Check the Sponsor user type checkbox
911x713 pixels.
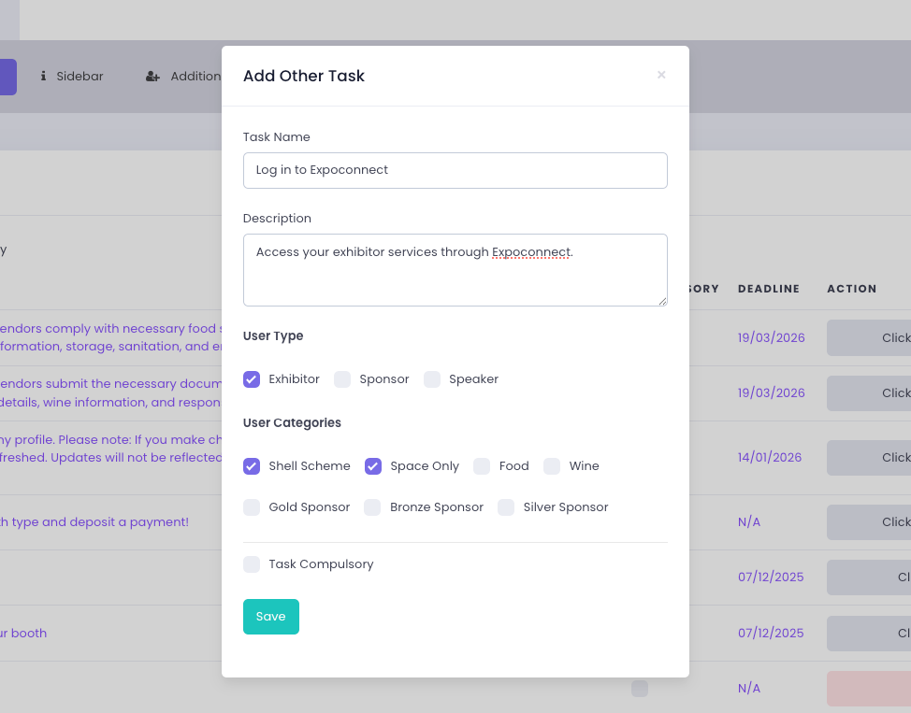342,379
